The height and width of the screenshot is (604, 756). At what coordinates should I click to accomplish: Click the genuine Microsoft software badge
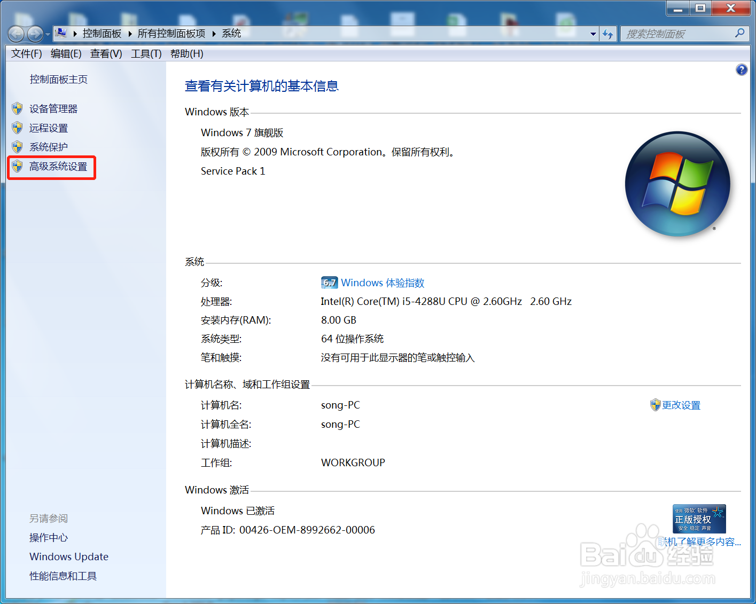click(699, 519)
